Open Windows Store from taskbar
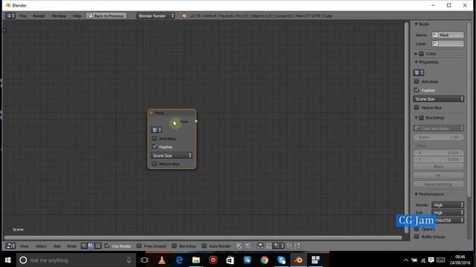476x267 pixels. tap(230, 260)
